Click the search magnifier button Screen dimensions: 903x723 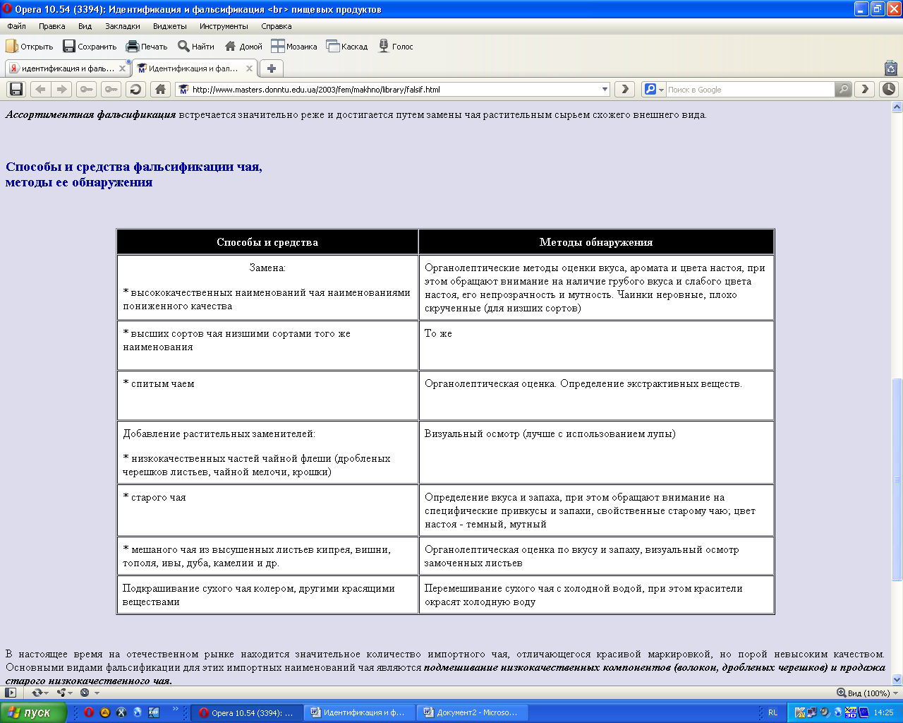[x=843, y=90]
